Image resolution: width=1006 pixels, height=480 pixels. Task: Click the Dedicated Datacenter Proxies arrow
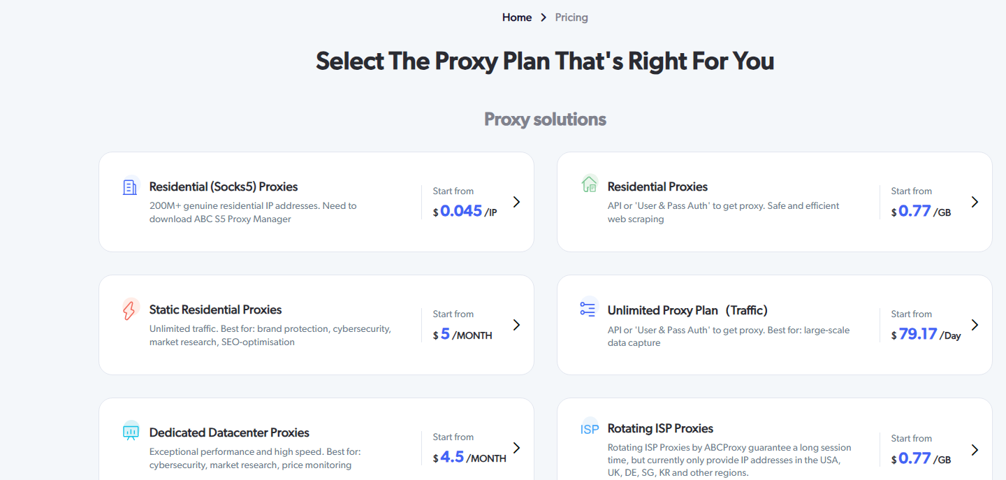[516, 448]
